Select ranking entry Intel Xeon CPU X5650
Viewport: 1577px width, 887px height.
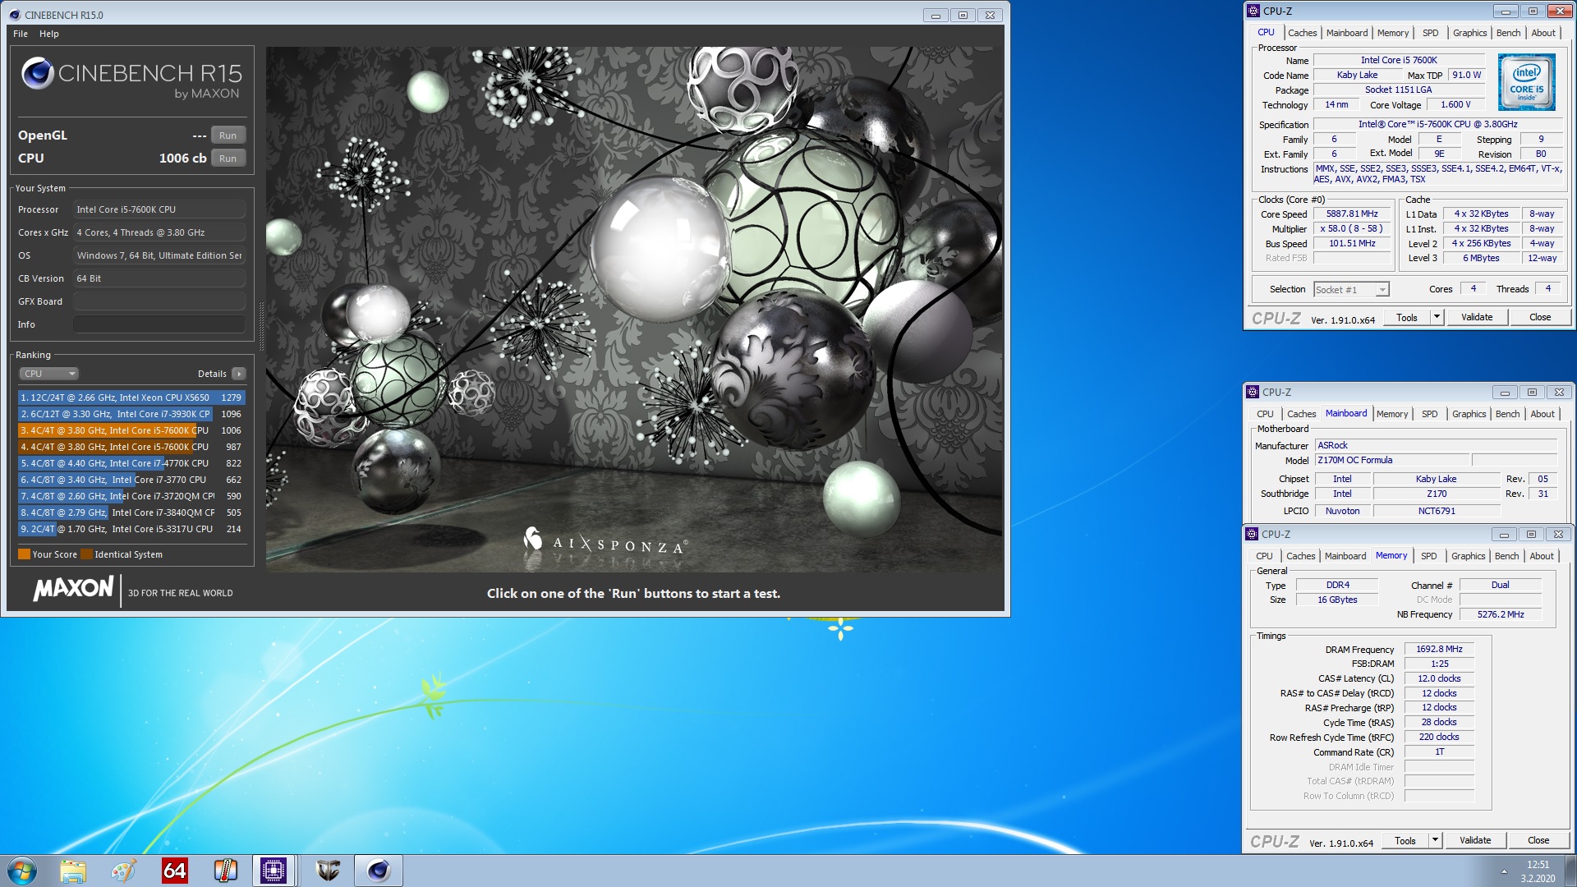coord(131,398)
